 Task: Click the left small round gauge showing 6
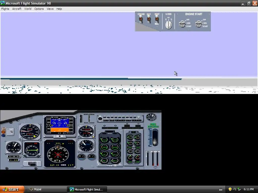pos(81,157)
